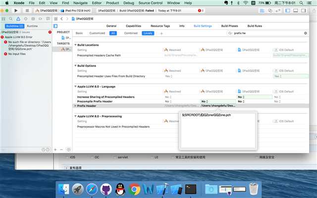Click the prefix search field in Build Settings
The image size is (317, 198).
(x=267, y=33)
